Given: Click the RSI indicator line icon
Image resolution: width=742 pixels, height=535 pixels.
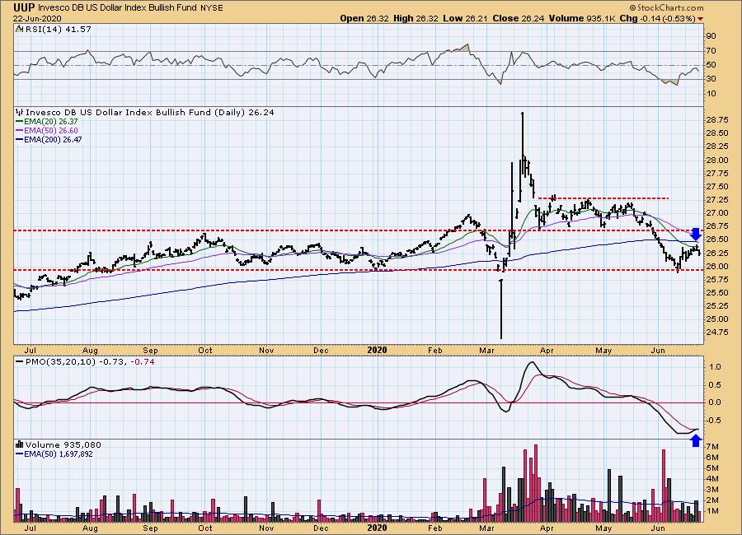Looking at the screenshot, I should (x=19, y=29).
